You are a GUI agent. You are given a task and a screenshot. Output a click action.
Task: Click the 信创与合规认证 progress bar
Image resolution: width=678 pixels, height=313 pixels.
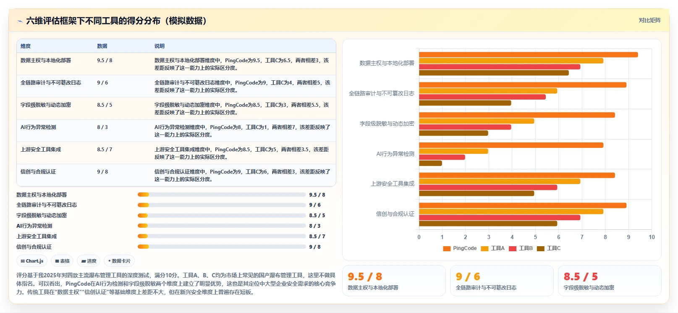point(222,247)
